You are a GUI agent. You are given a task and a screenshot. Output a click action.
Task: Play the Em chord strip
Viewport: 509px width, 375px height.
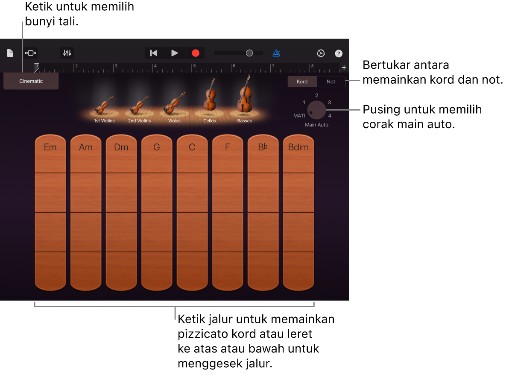coord(50,212)
